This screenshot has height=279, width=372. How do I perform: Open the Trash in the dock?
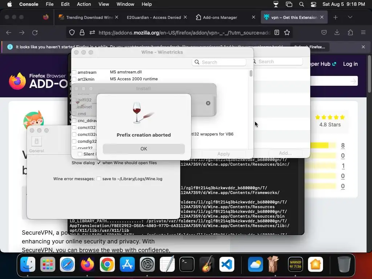pyautogui.click(x=344, y=264)
